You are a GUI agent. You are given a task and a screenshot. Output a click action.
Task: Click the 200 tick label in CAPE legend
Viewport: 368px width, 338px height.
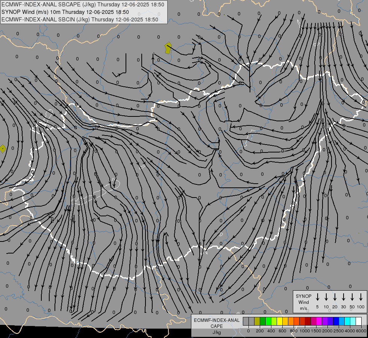tap(260, 331)
